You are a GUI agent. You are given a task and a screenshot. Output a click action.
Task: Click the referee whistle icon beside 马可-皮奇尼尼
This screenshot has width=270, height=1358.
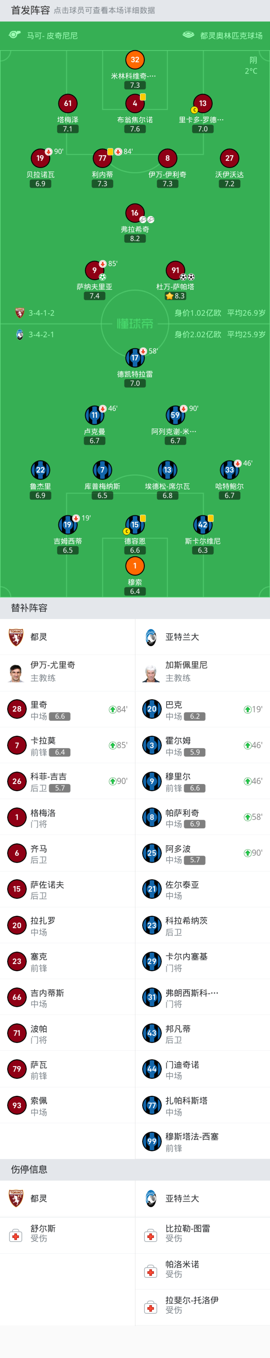click(x=15, y=35)
